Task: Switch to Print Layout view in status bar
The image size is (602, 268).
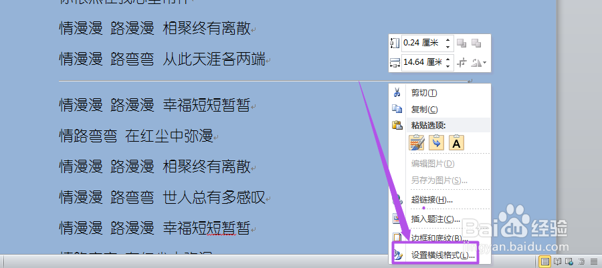Action: 544,261
